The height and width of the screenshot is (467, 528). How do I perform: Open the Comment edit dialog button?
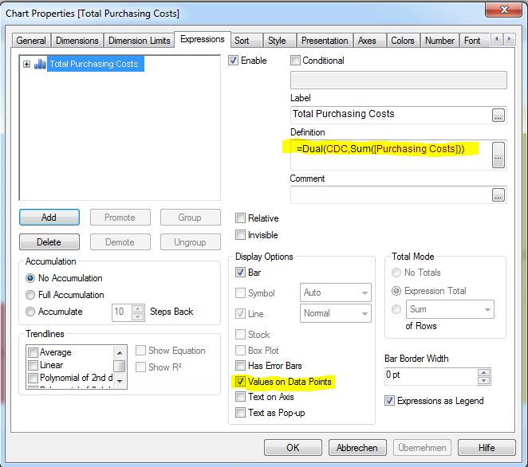click(x=498, y=194)
